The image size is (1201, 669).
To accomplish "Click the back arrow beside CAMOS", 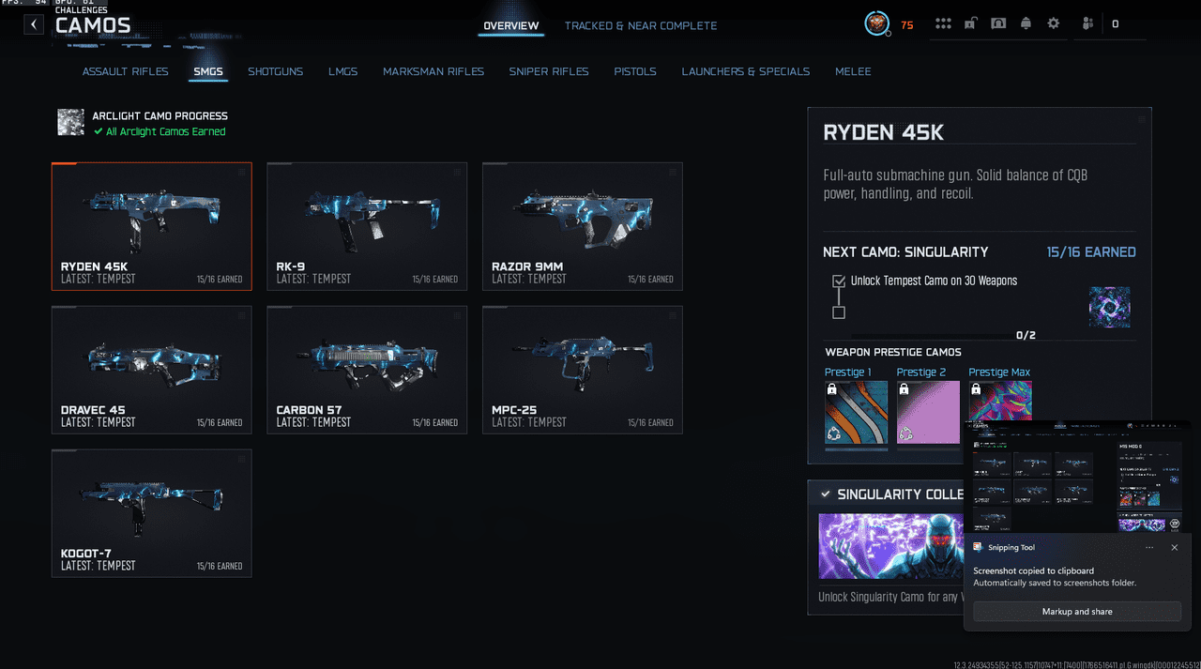I will tap(34, 24).
